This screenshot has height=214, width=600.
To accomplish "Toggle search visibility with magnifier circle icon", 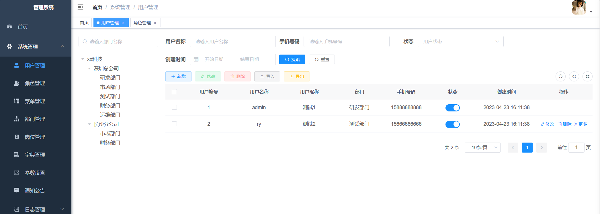I will (560, 76).
